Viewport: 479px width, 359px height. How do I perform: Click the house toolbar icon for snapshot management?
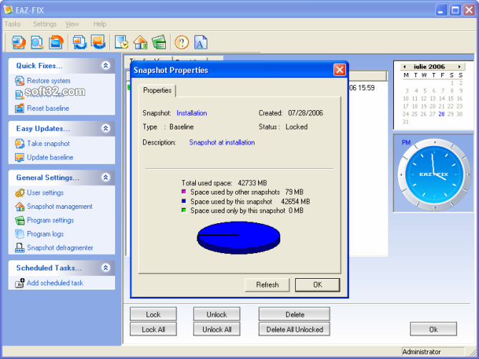(140, 42)
